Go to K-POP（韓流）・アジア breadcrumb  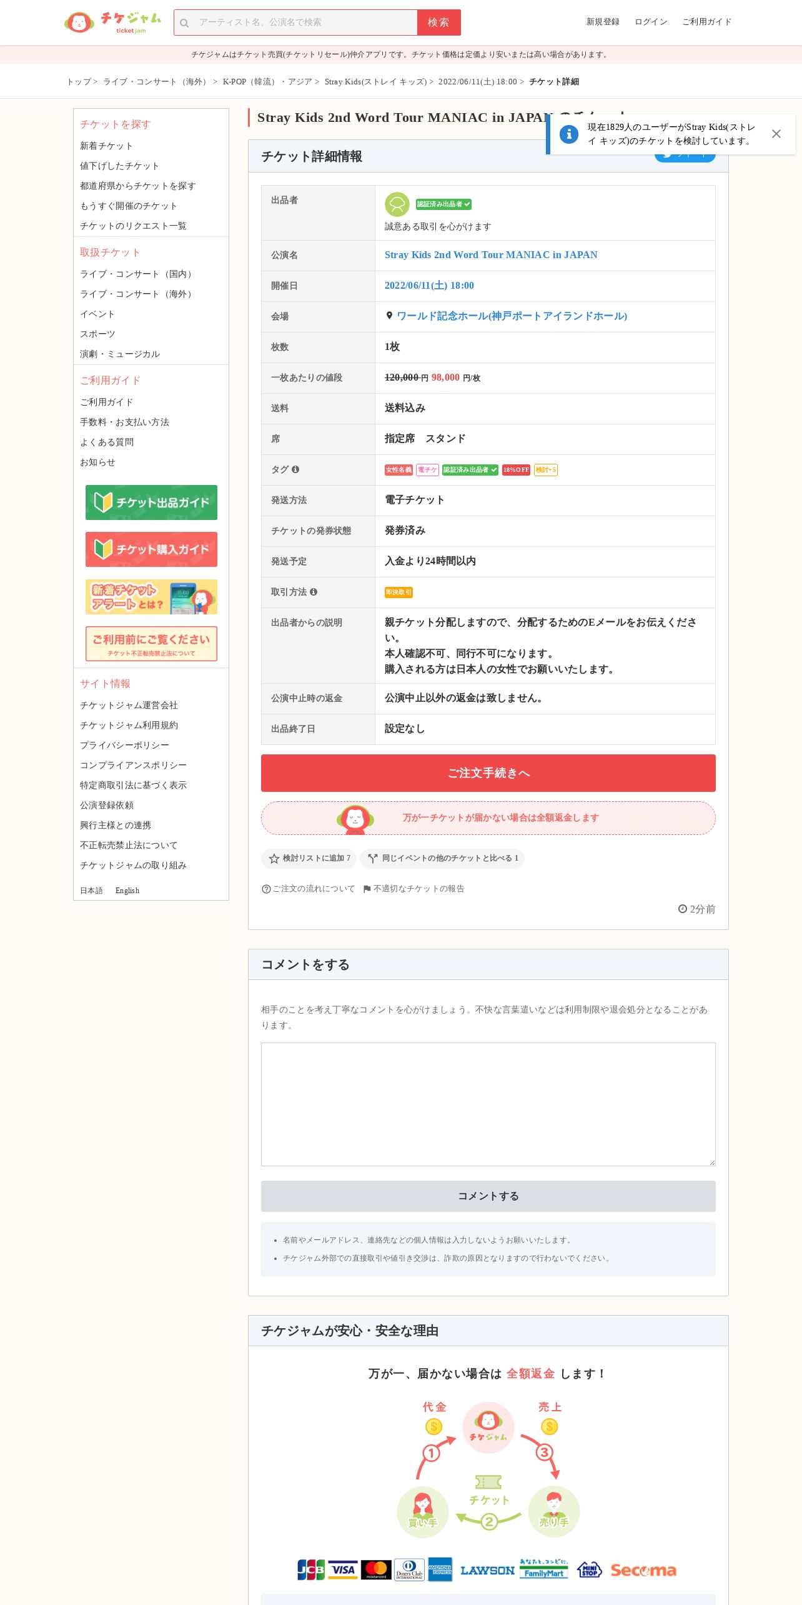267,82
